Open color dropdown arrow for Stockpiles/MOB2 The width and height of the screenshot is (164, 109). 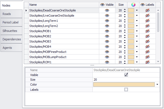click(137, 36)
